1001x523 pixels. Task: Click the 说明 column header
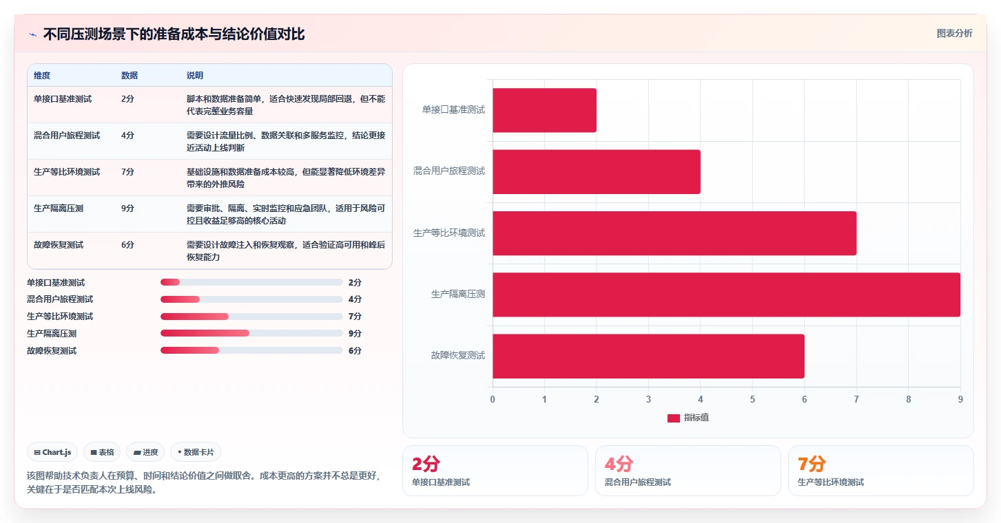coord(195,76)
